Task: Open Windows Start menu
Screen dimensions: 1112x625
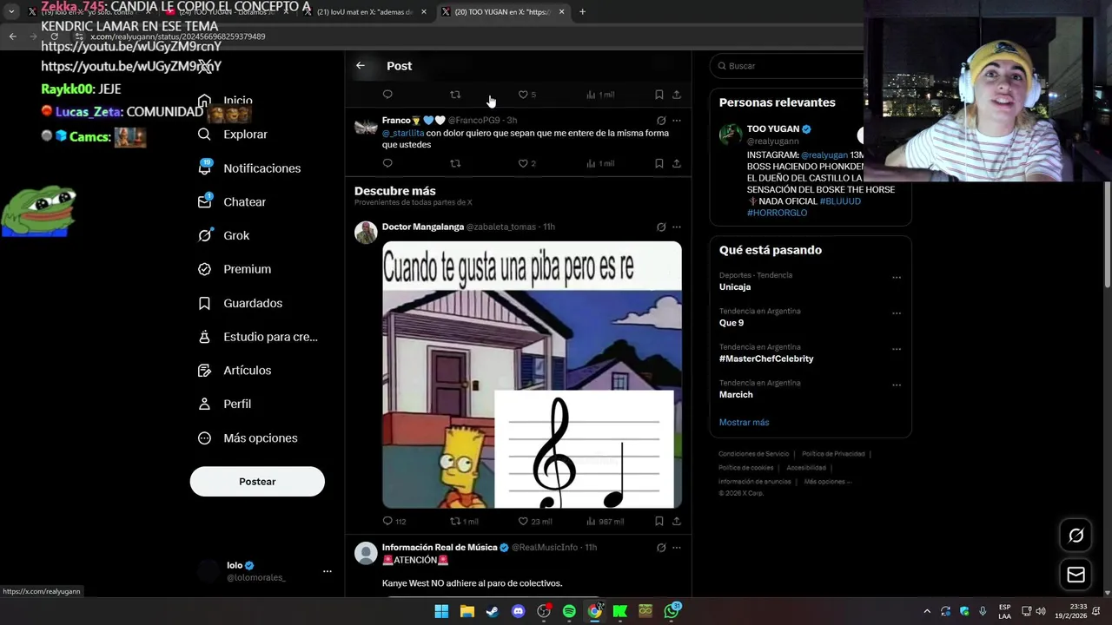Action: 441,611
